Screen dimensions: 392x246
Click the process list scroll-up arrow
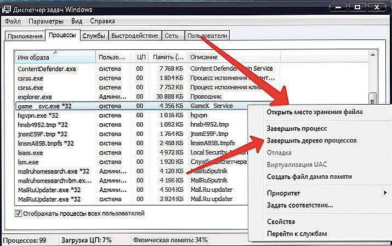[x=373, y=55]
